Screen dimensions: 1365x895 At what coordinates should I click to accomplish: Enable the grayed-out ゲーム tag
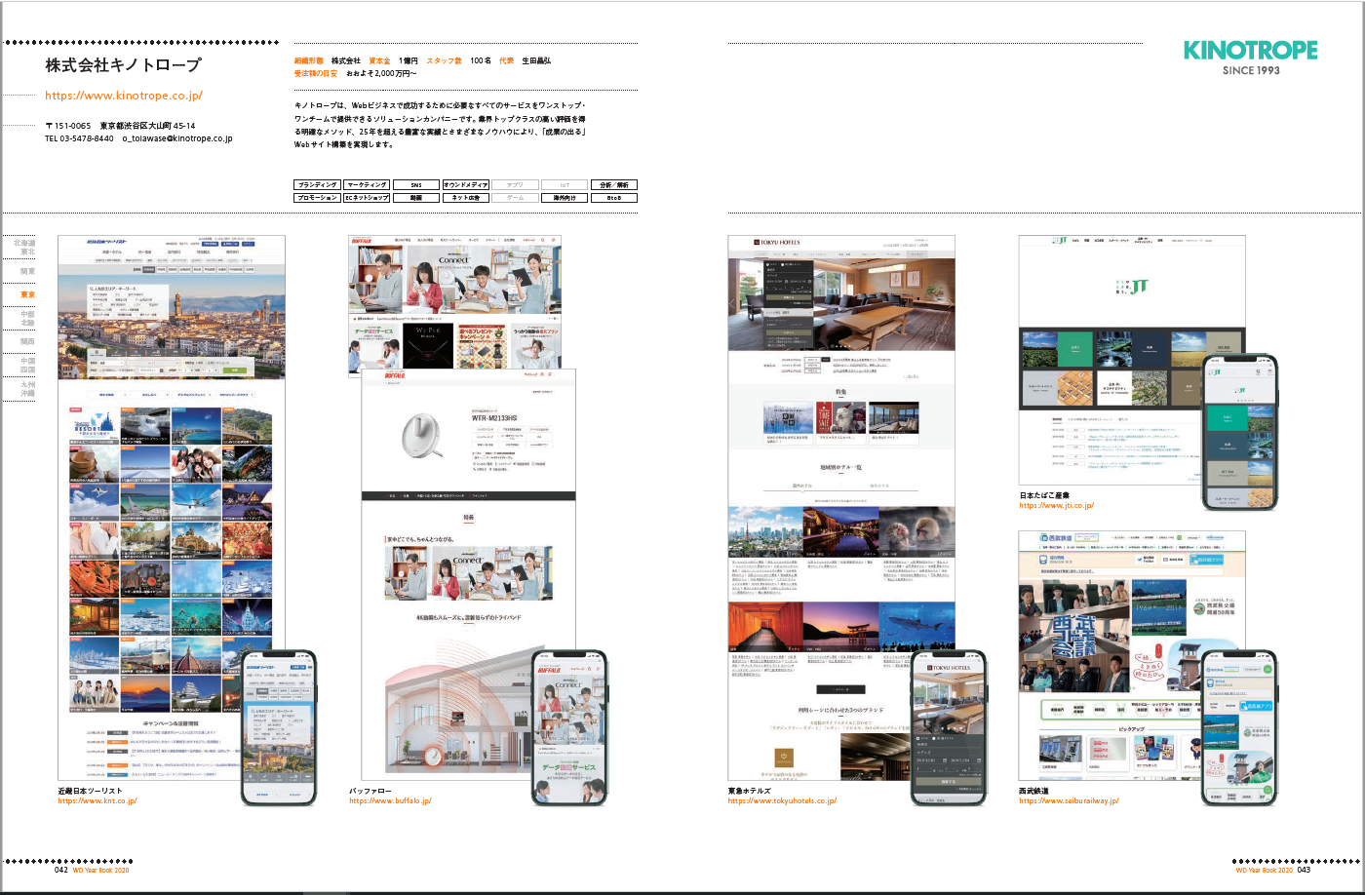click(x=515, y=197)
